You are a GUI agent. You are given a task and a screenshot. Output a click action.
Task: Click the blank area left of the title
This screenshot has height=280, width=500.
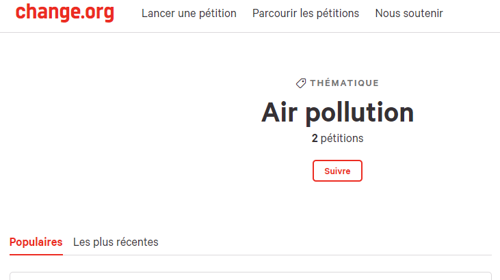click(123, 137)
